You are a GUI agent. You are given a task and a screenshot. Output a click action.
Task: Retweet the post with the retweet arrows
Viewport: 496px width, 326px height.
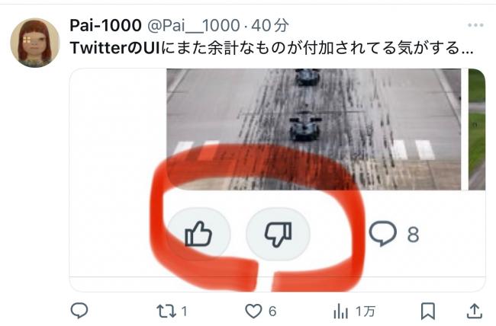[x=166, y=312]
